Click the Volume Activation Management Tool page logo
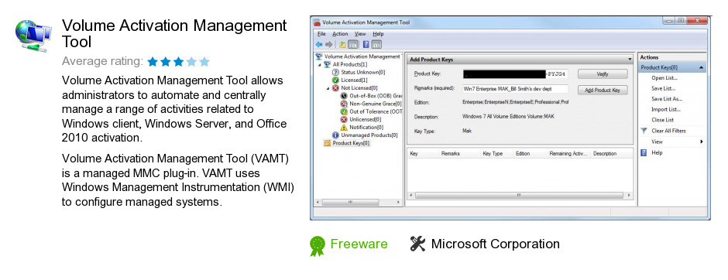Image resolution: width=728 pixels, height=280 pixels. [33, 36]
